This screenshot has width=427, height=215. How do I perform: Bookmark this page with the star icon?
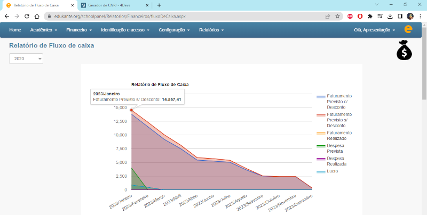(337, 16)
